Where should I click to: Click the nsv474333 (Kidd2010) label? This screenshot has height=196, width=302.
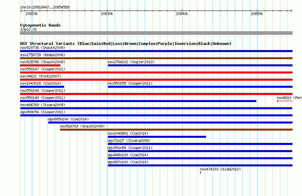[220, 169]
